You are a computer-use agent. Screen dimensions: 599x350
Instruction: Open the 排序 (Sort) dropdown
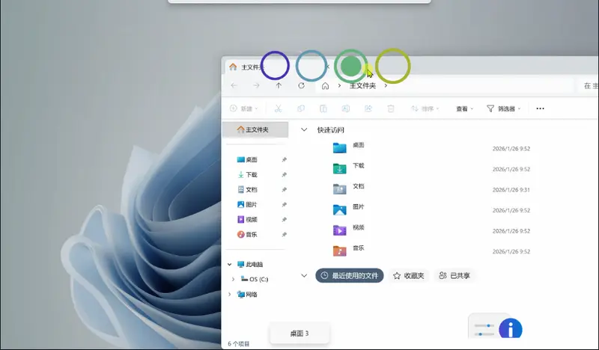click(425, 108)
